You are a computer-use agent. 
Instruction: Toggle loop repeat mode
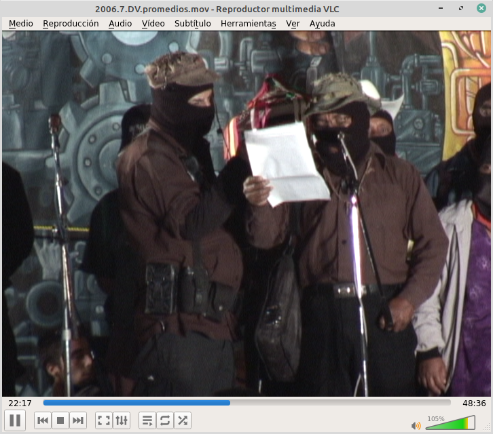(165, 420)
